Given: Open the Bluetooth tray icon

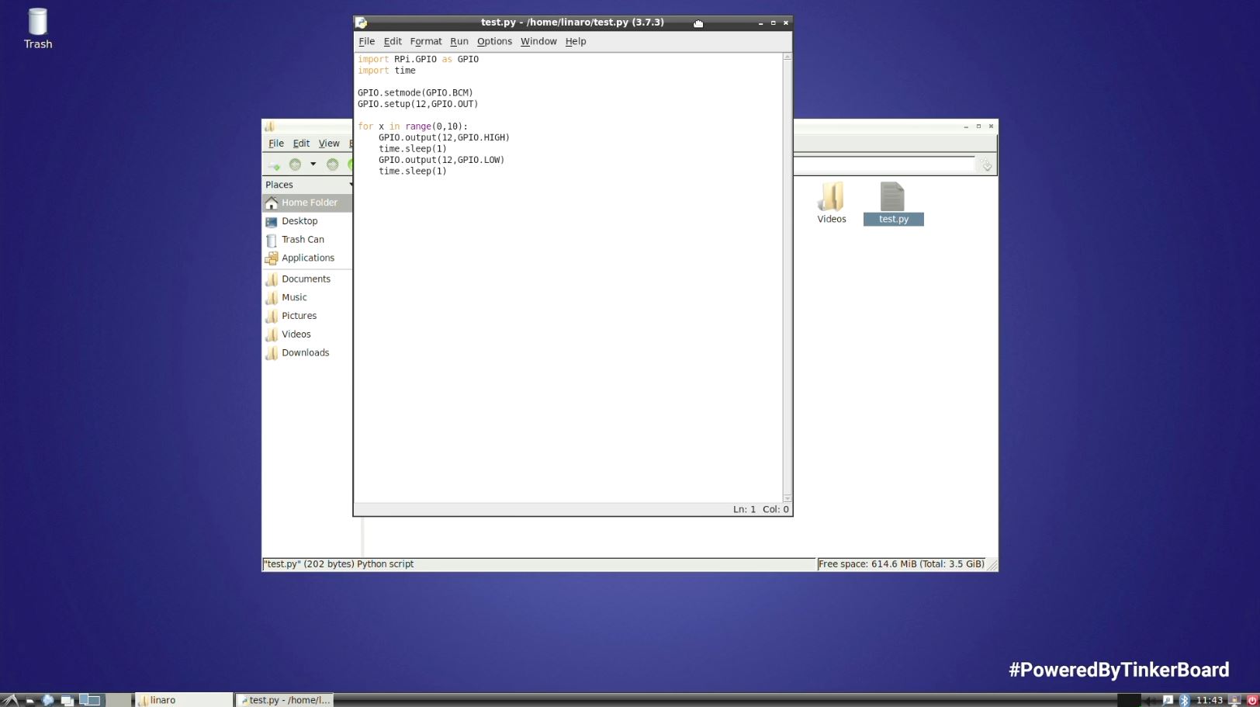Looking at the screenshot, I should point(1184,700).
